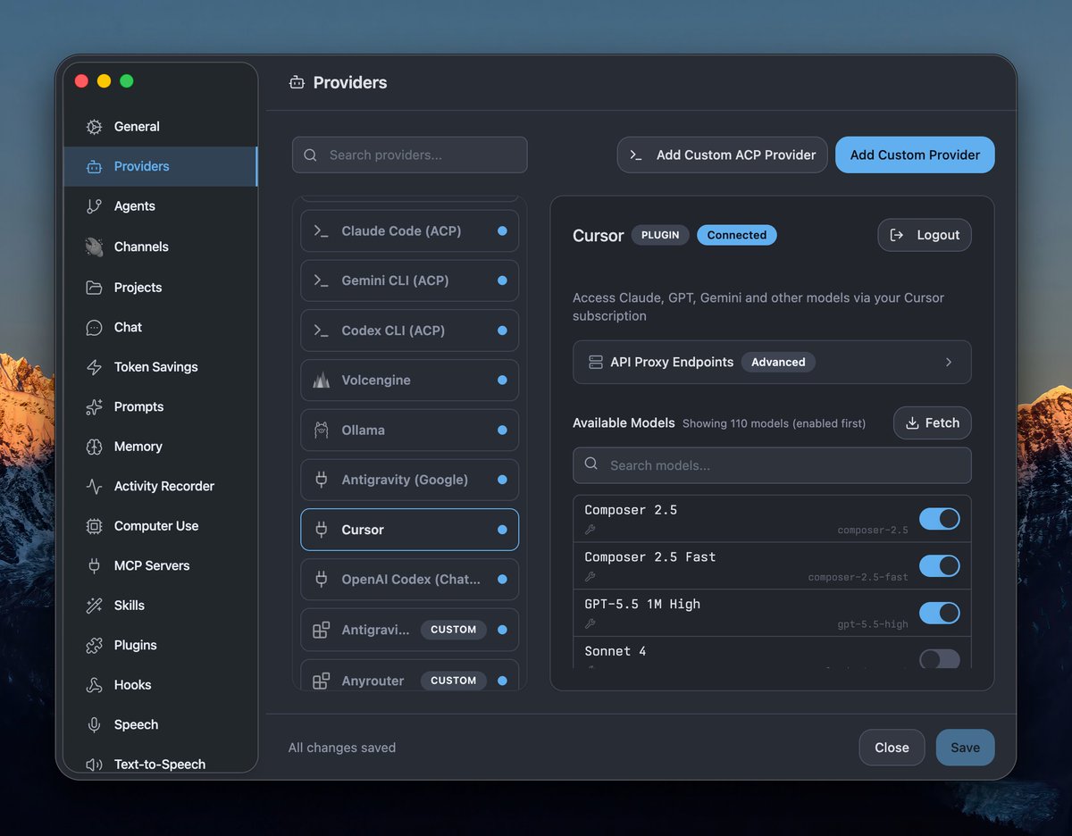Click the Hooks webhook icon
Image resolution: width=1072 pixels, height=836 pixels.
click(94, 685)
